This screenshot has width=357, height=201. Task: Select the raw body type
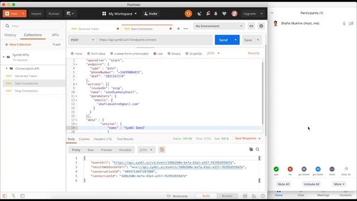pyautogui.click(x=155, y=54)
